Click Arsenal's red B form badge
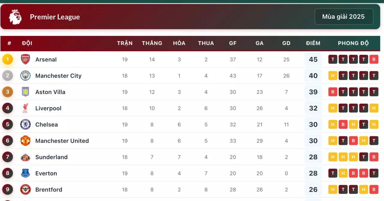The height and width of the screenshot is (201, 384). point(373,59)
